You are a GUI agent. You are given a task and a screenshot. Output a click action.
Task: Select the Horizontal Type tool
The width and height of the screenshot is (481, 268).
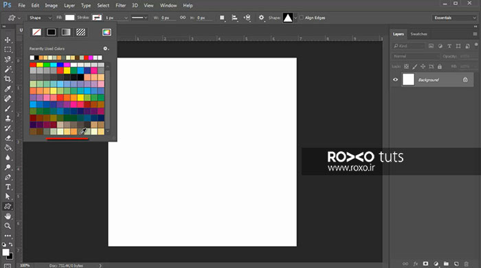[x=8, y=187]
